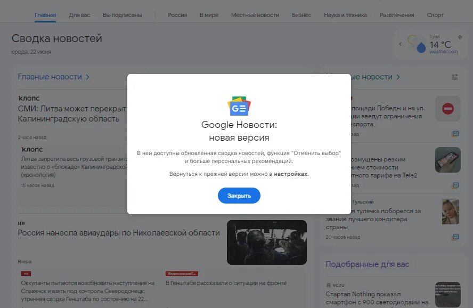
Task: Click the Коррespondent red source logo
Action: tap(182, 273)
